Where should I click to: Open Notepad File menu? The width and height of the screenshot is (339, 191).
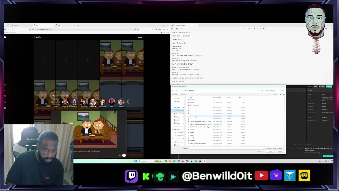[172, 29]
